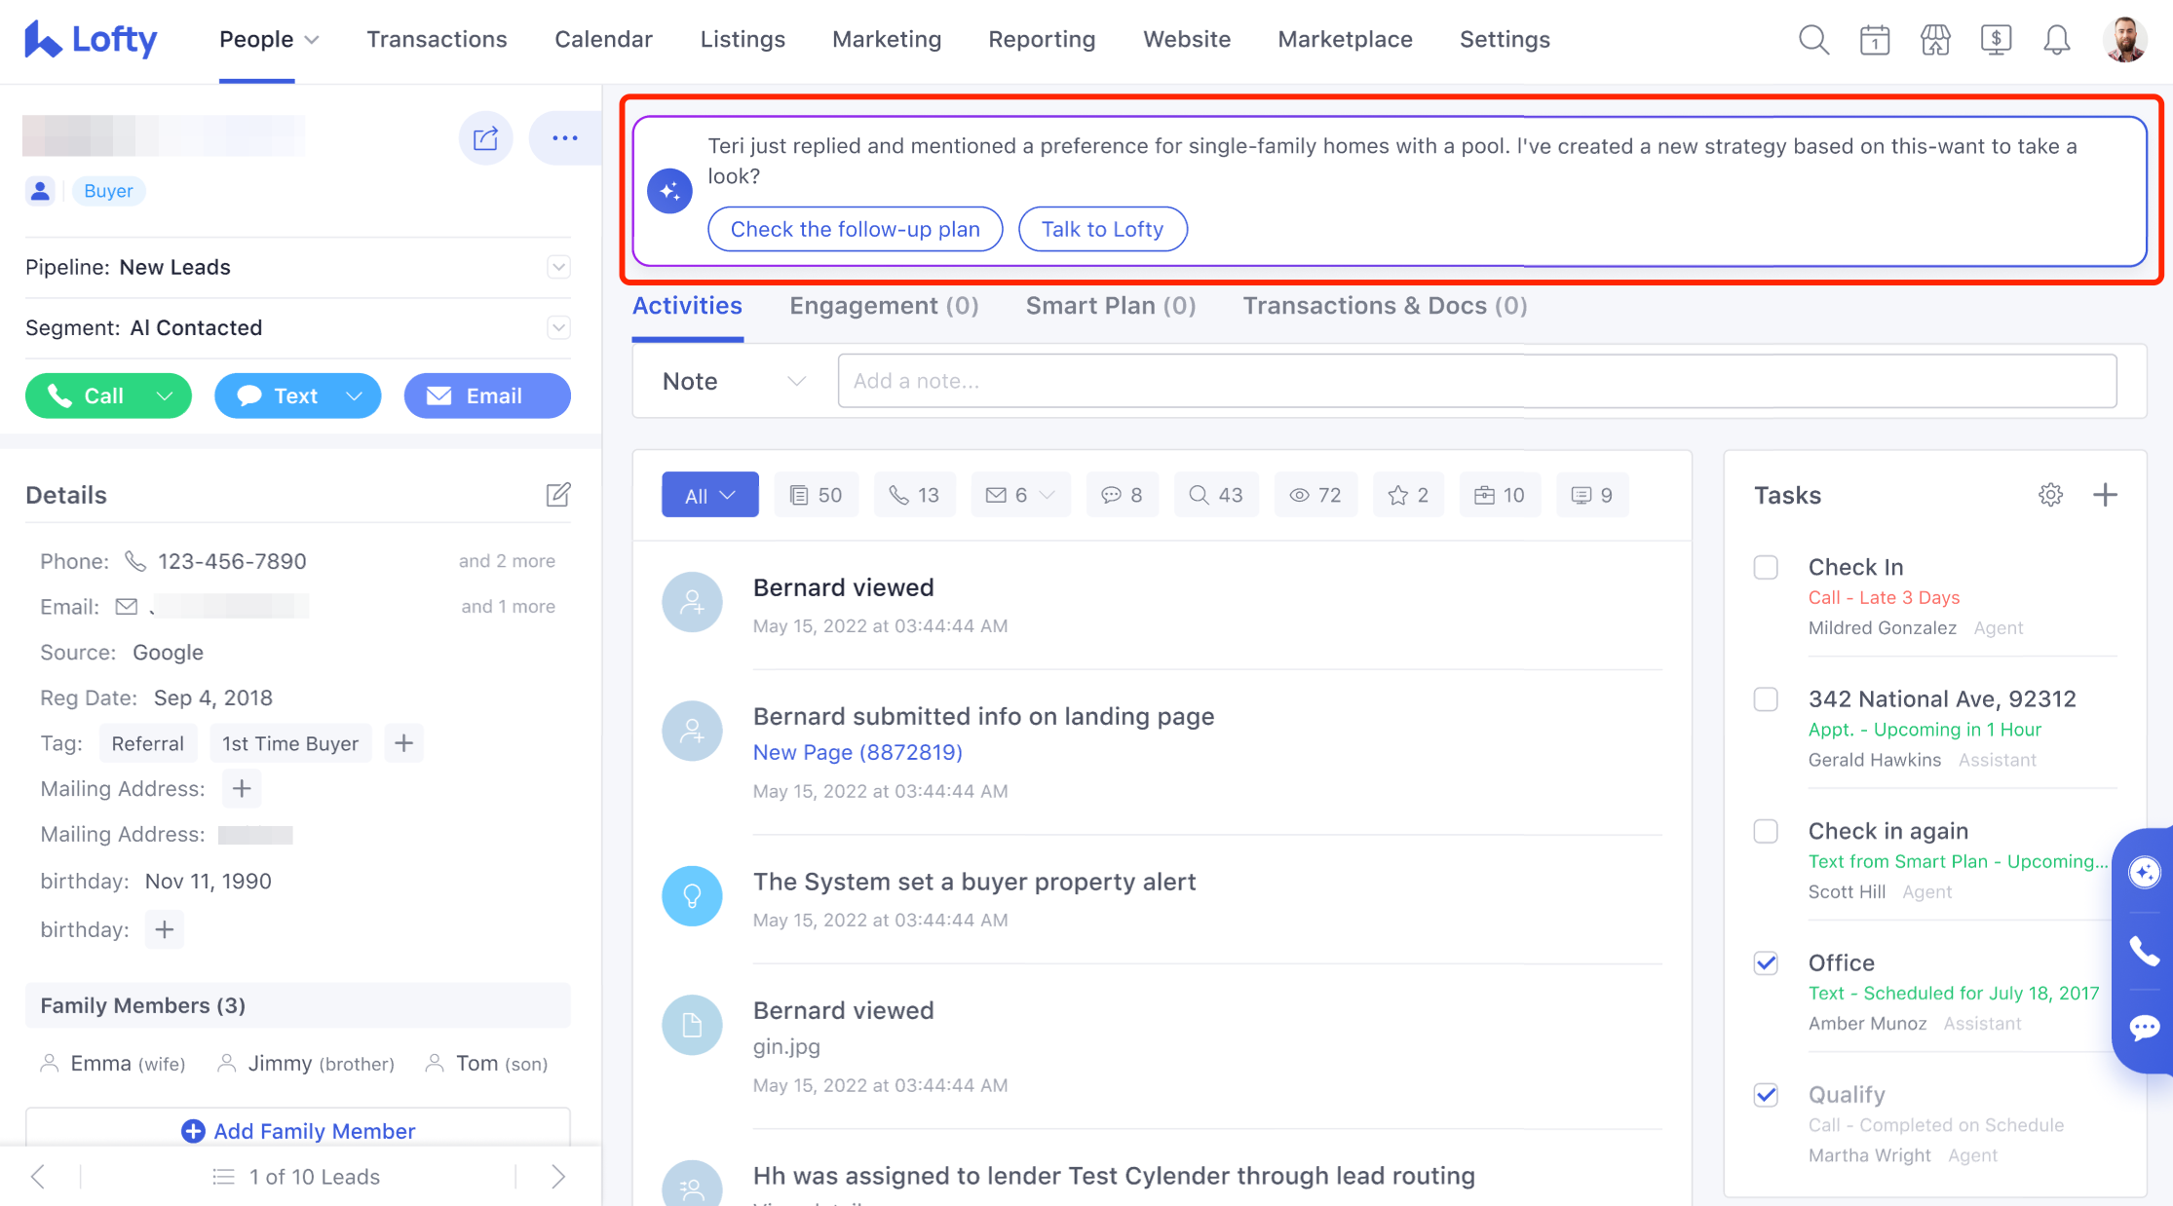
Task: Switch to the Smart Plan tab
Action: [x=1110, y=306]
